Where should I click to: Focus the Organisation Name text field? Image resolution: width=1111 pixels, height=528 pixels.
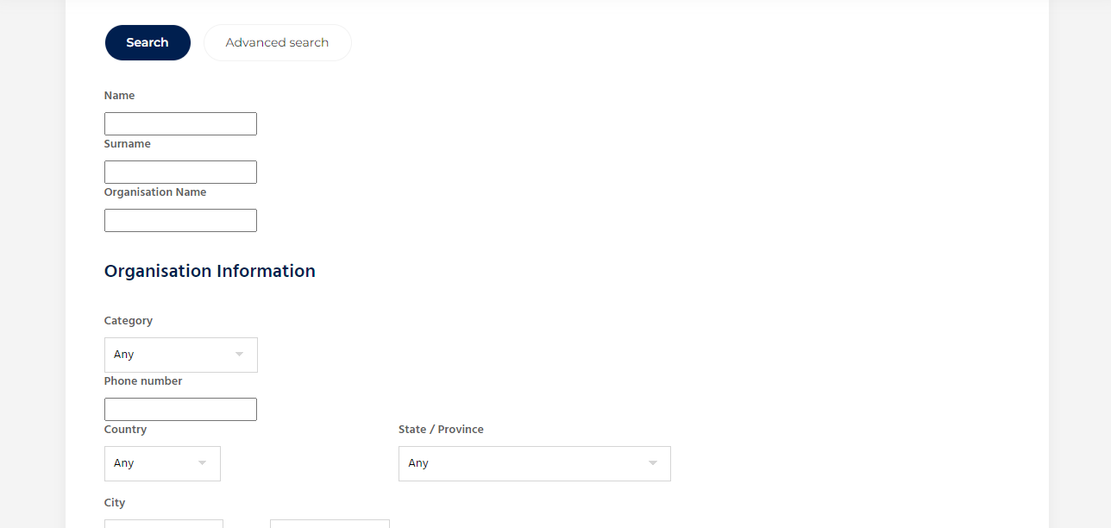180,220
